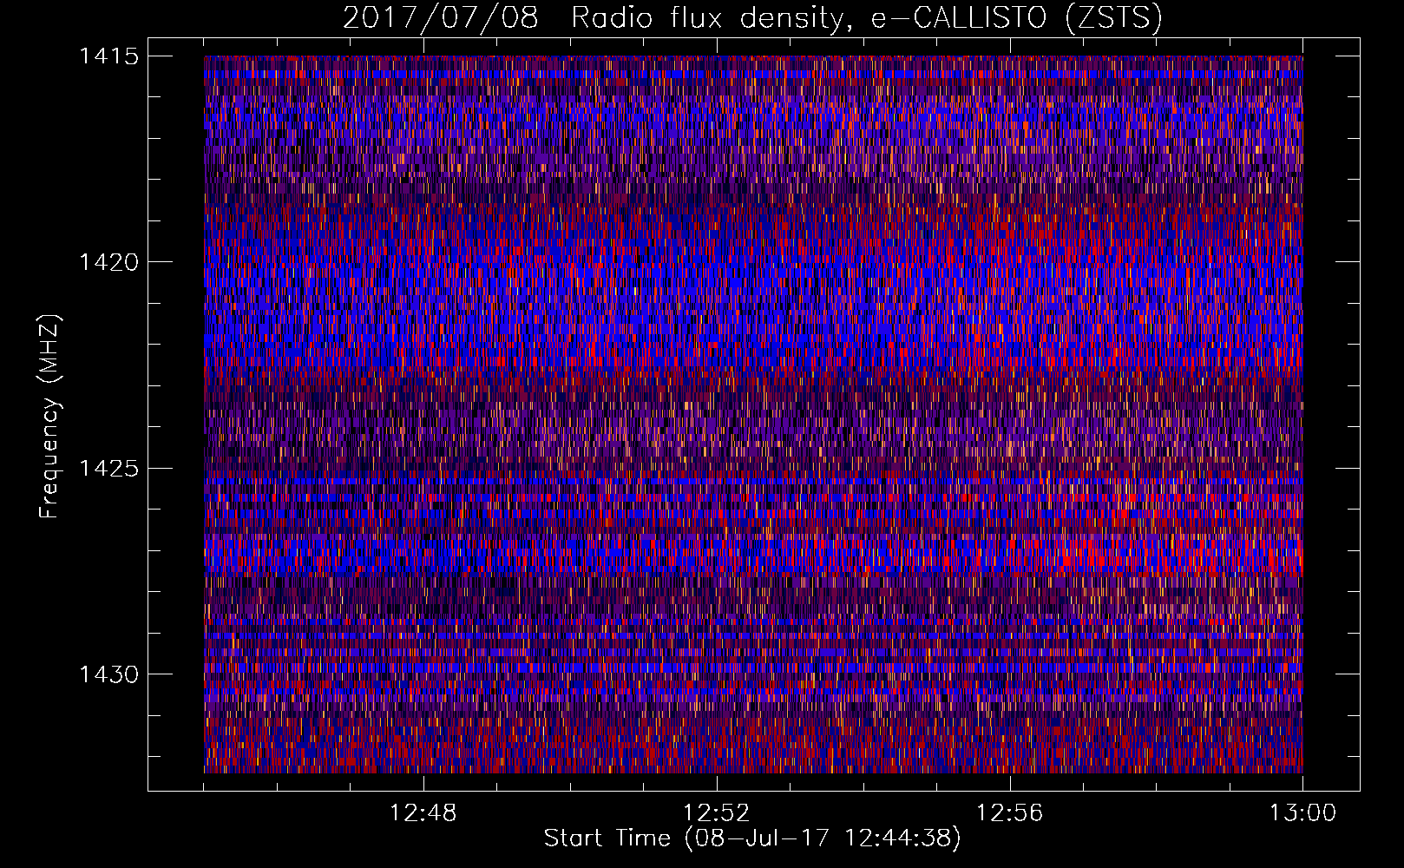
Task: Select the 1430 frequency axis label
Action: click(108, 674)
